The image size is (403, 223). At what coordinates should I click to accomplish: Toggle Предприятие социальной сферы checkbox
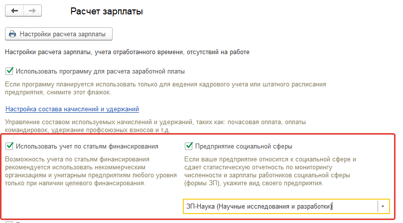pyautogui.click(x=189, y=146)
